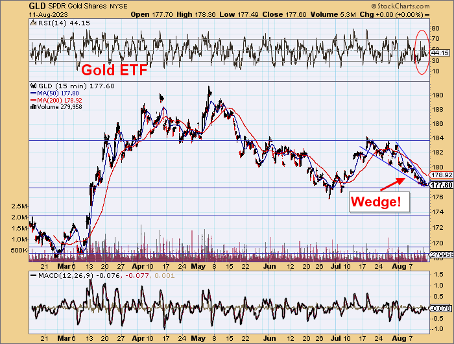
Task: Click 'May' on the MACD panel date axis
Action: pos(198,338)
